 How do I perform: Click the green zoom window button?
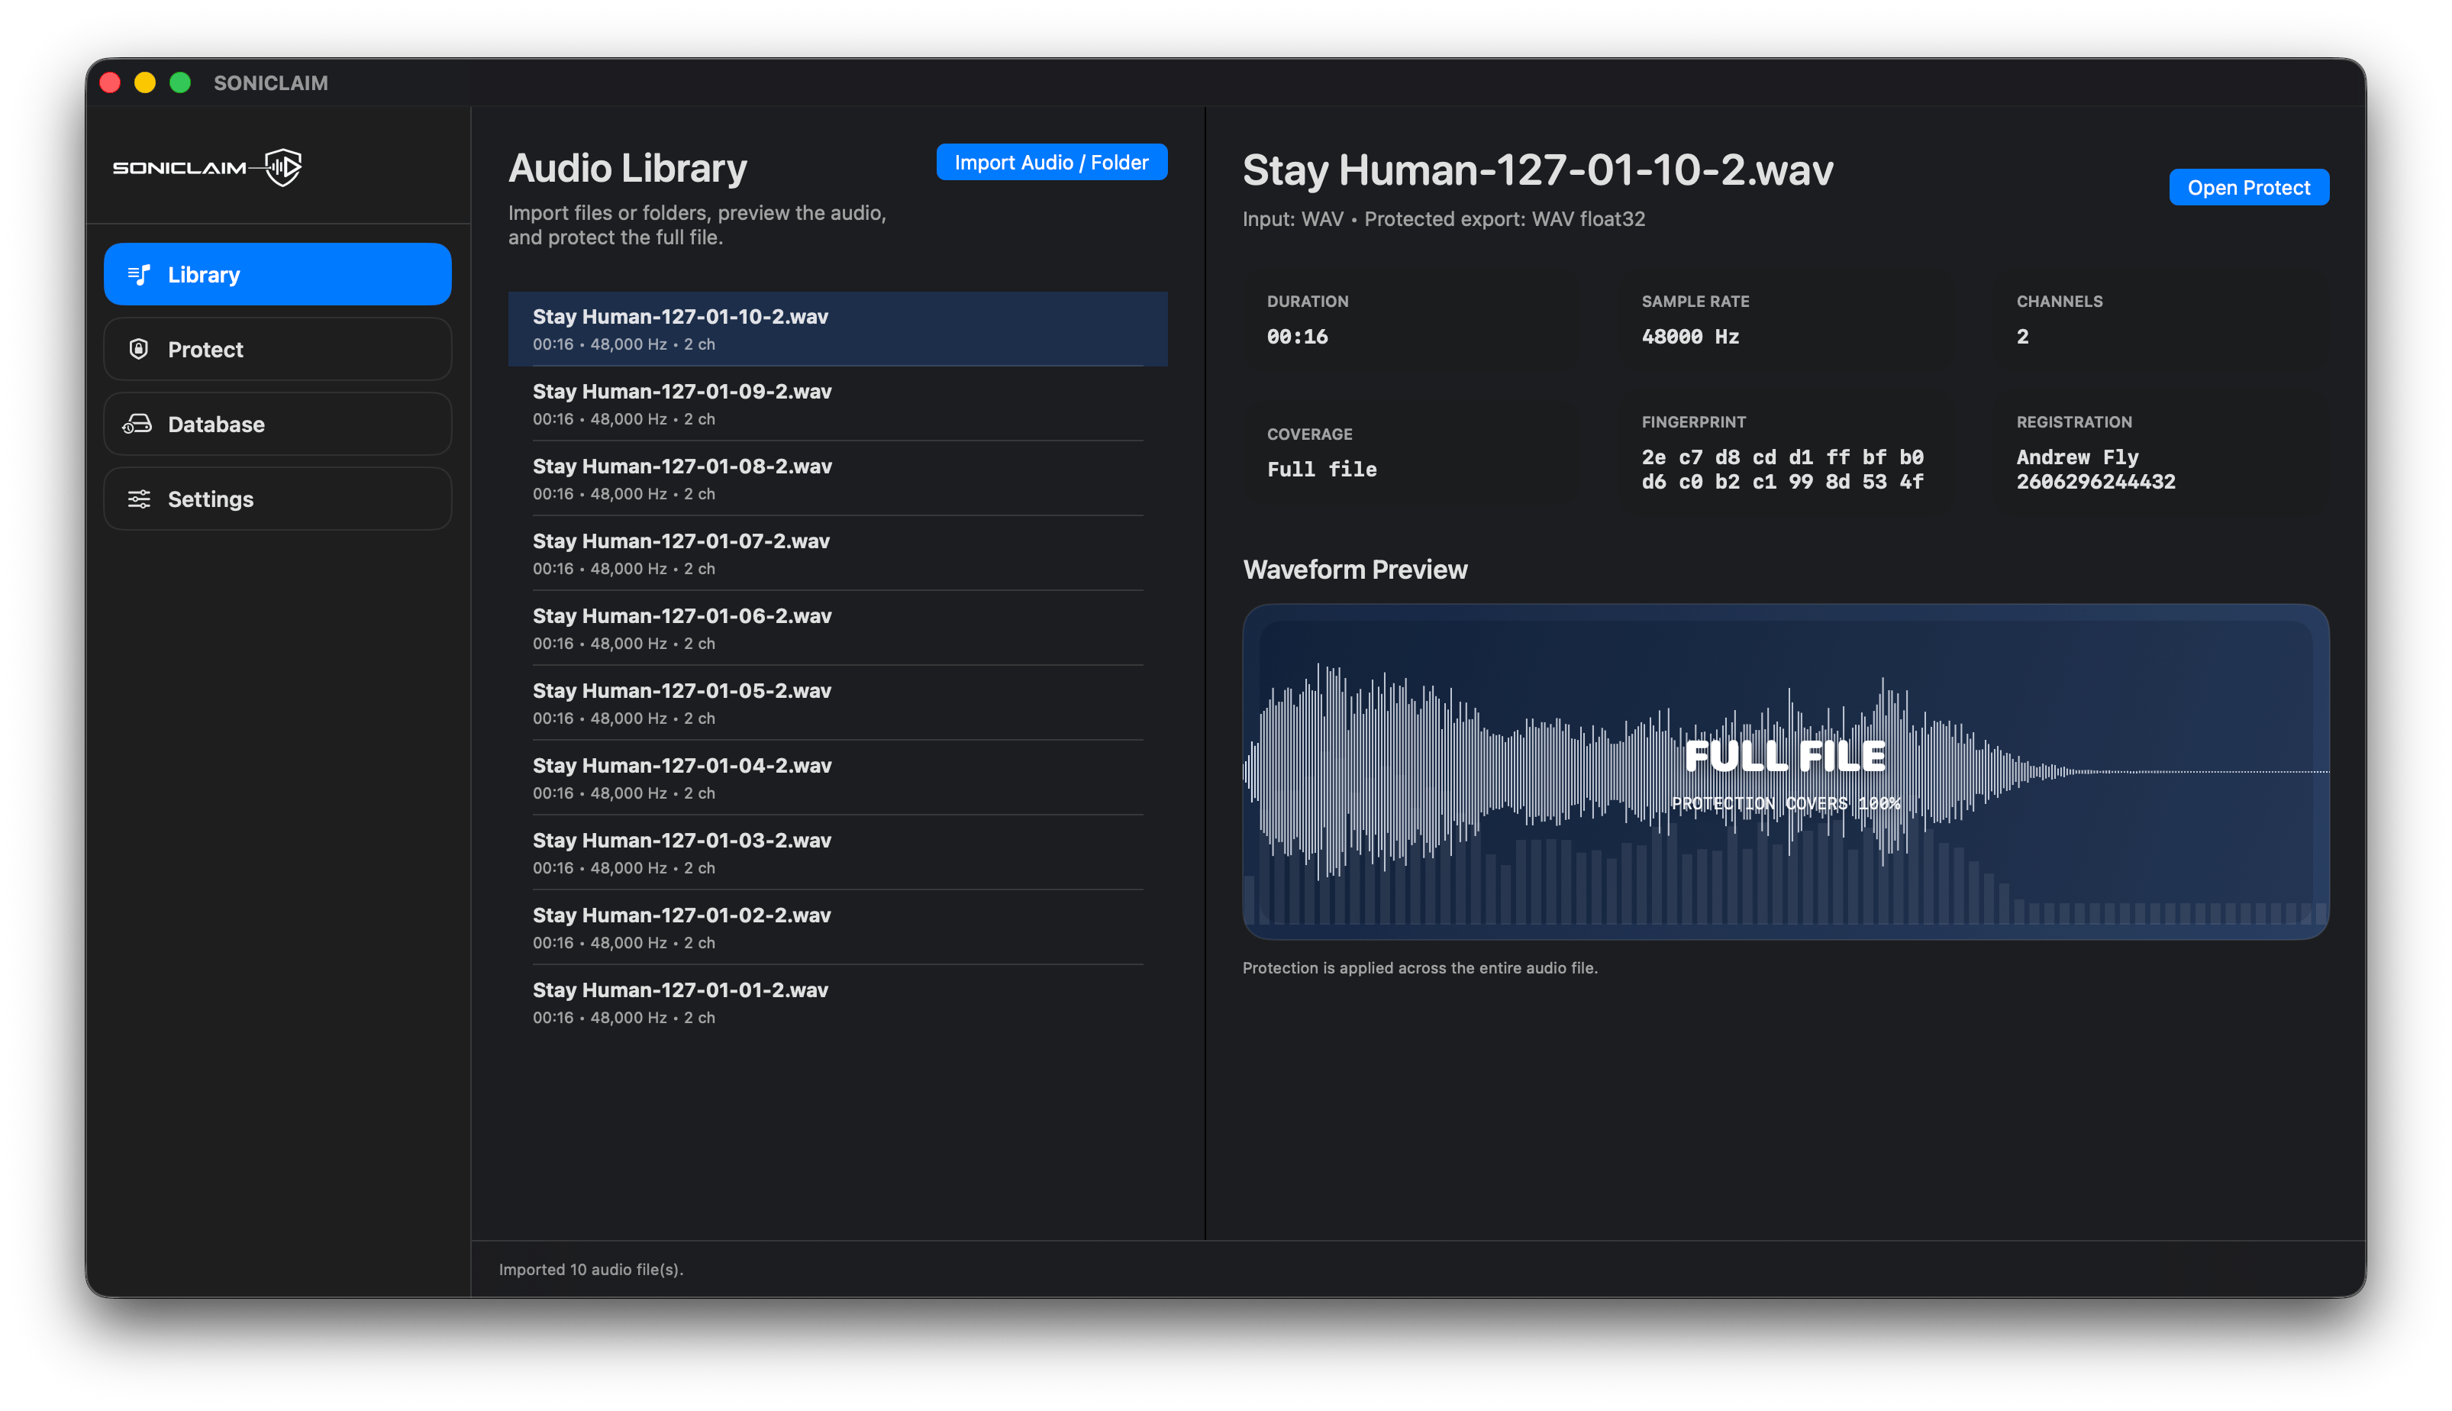tap(180, 82)
